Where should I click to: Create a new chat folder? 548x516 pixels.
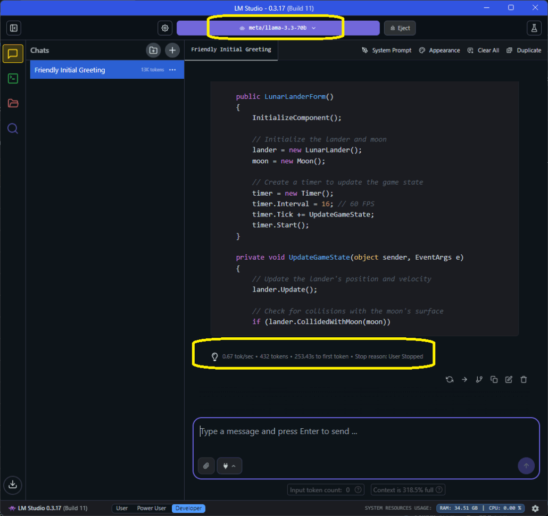(x=153, y=51)
